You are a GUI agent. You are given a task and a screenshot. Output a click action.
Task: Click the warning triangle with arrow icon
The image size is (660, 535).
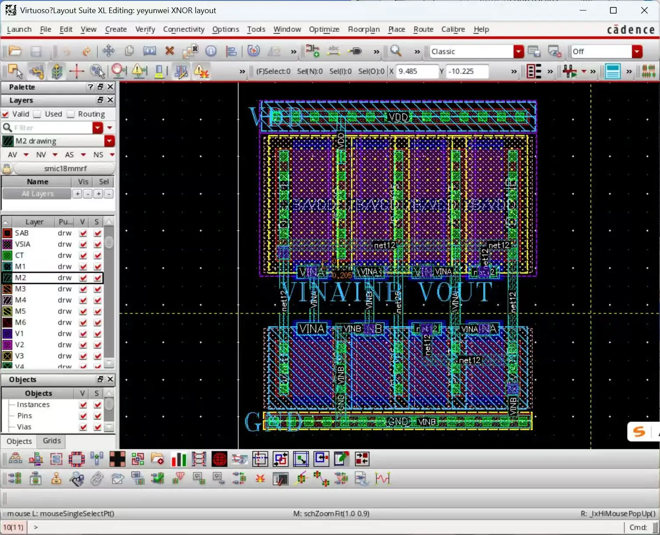[139, 71]
